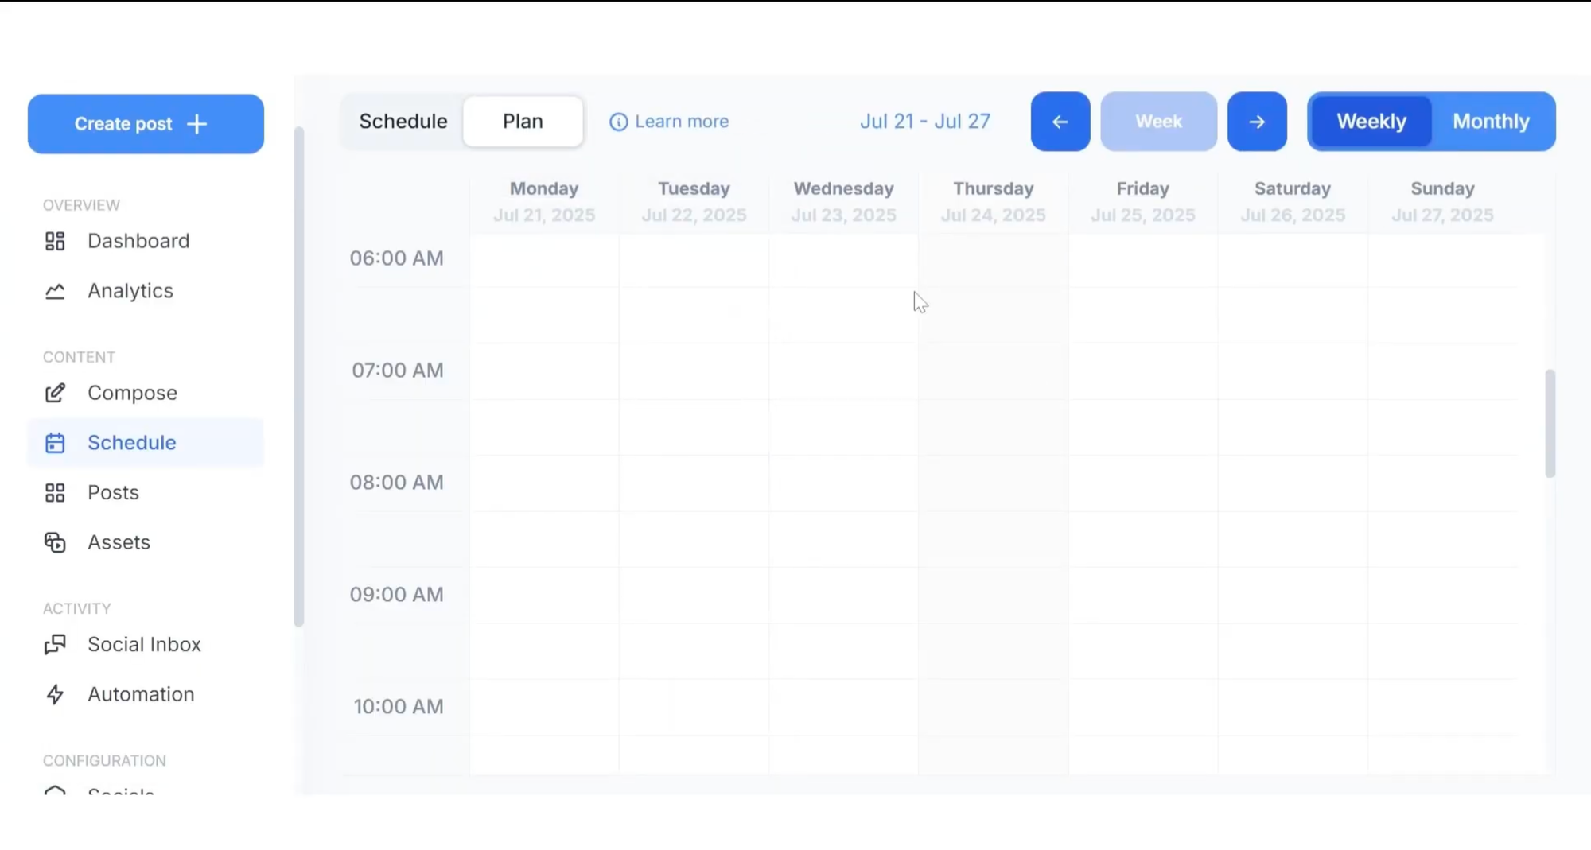Switch calendar to Weekly view
This screenshot has height=850, width=1591.
click(x=1371, y=122)
